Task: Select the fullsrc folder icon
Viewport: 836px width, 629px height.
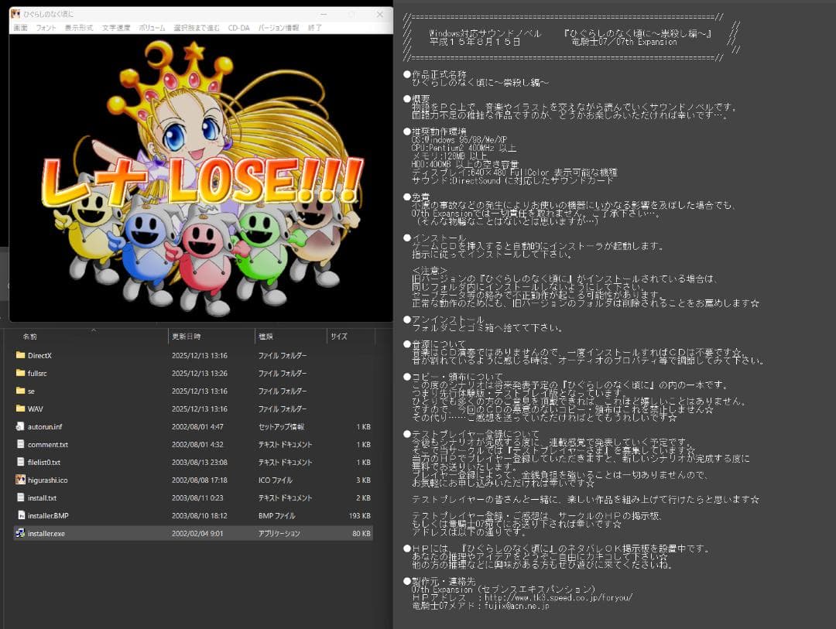Action: (x=21, y=373)
